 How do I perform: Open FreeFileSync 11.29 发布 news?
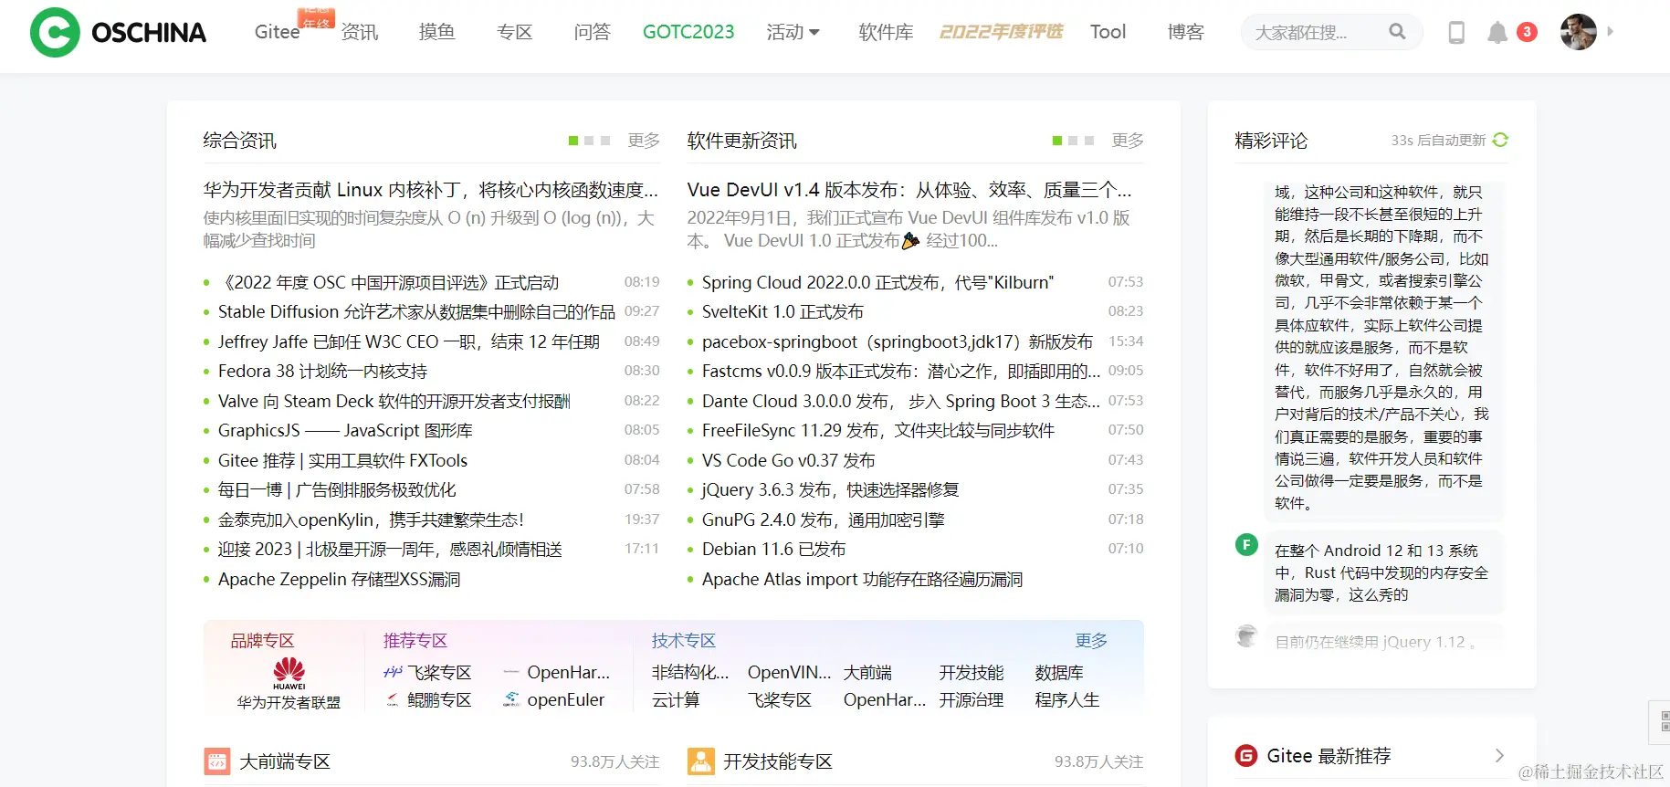878,431
